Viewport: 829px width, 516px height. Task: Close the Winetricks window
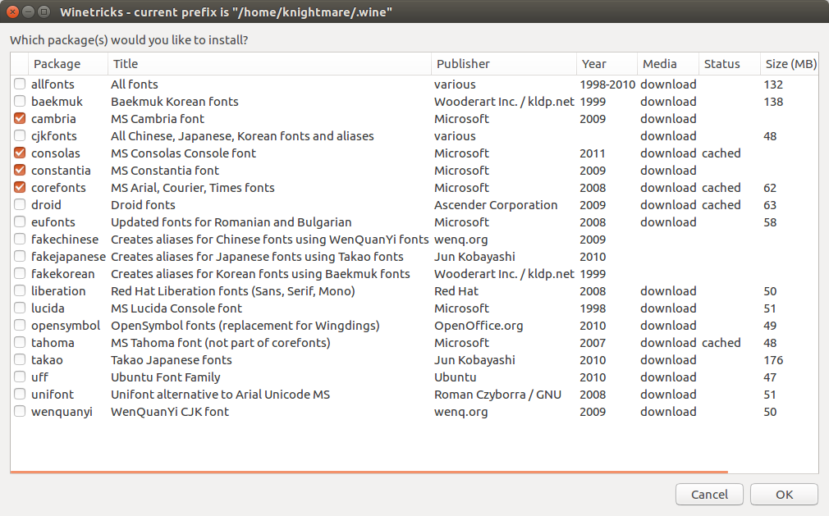coord(13,12)
